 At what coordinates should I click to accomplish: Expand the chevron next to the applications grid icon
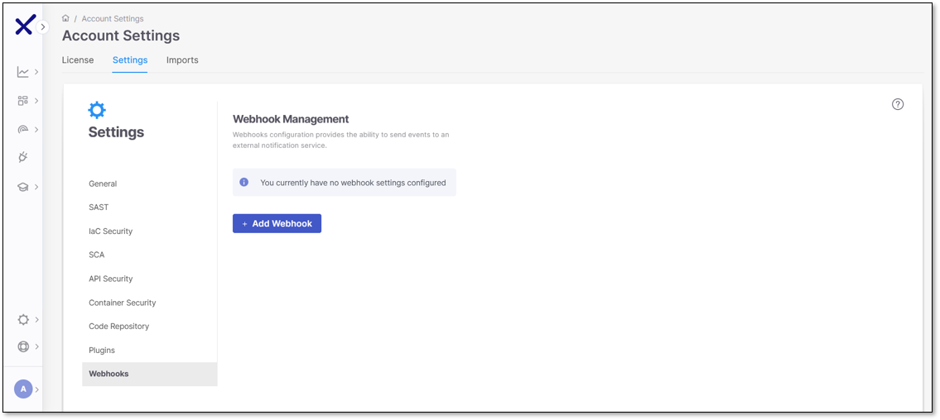36,101
